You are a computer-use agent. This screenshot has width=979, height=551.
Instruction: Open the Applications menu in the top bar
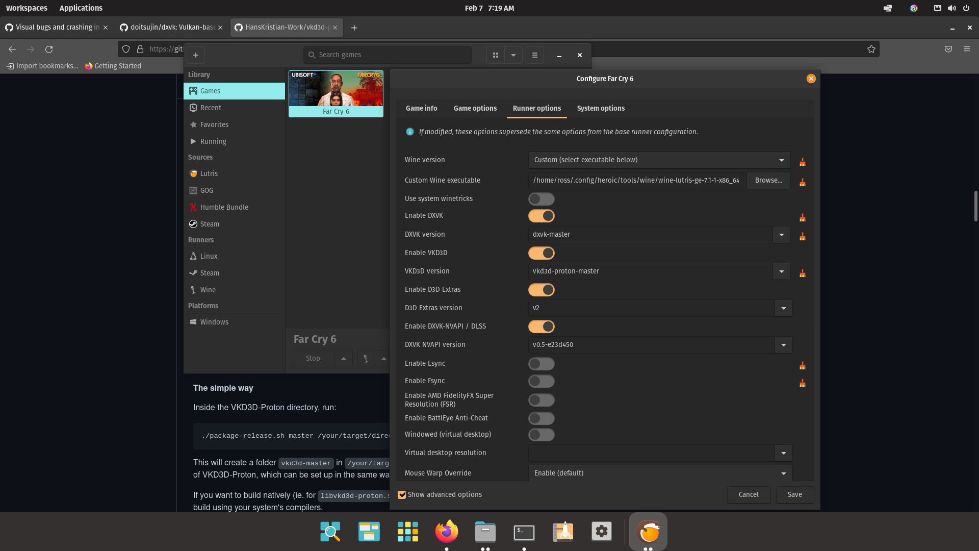[x=81, y=8]
